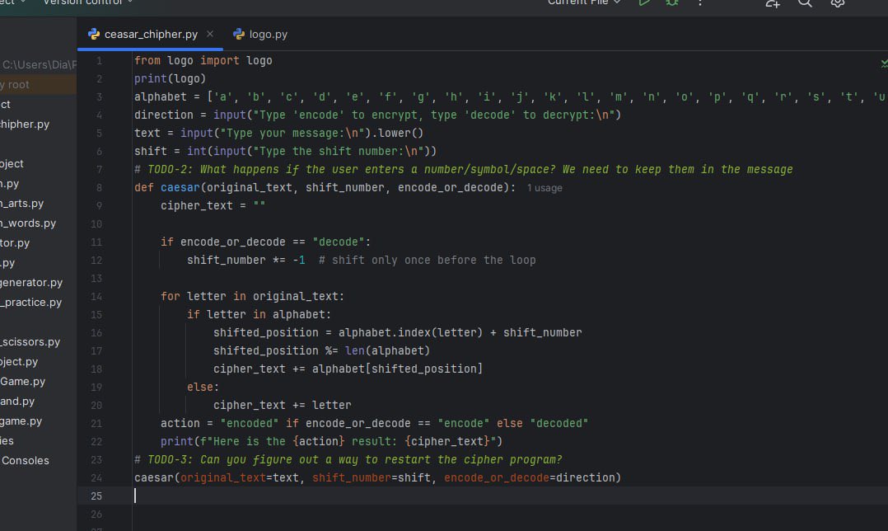Viewport: 888px width, 531px height.
Task: Open Search Everywhere magnifier icon
Action: 805,3
